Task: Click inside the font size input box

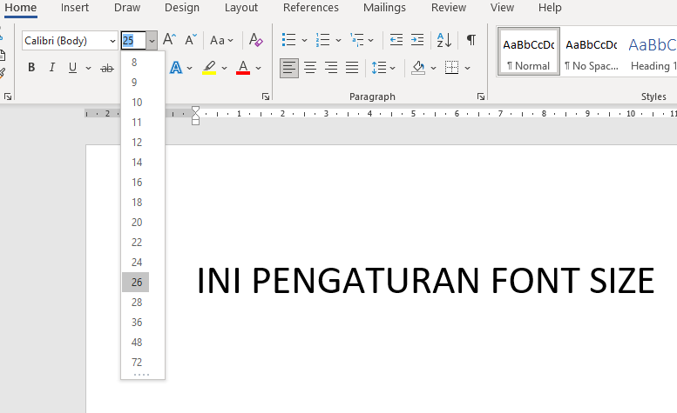Action: [x=133, y=41]
